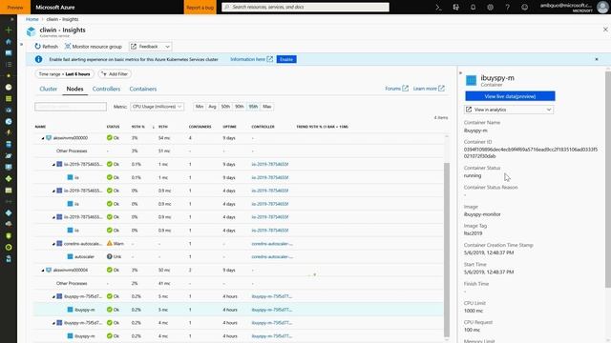This screenshot has width=611, height=343.
Task: Click the info icon in the alert banner
Action: click(38, 59)
